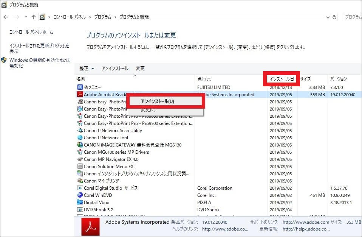
Task: Select the DVD Shrink 3.2 icon
Action: click(80, 209)
